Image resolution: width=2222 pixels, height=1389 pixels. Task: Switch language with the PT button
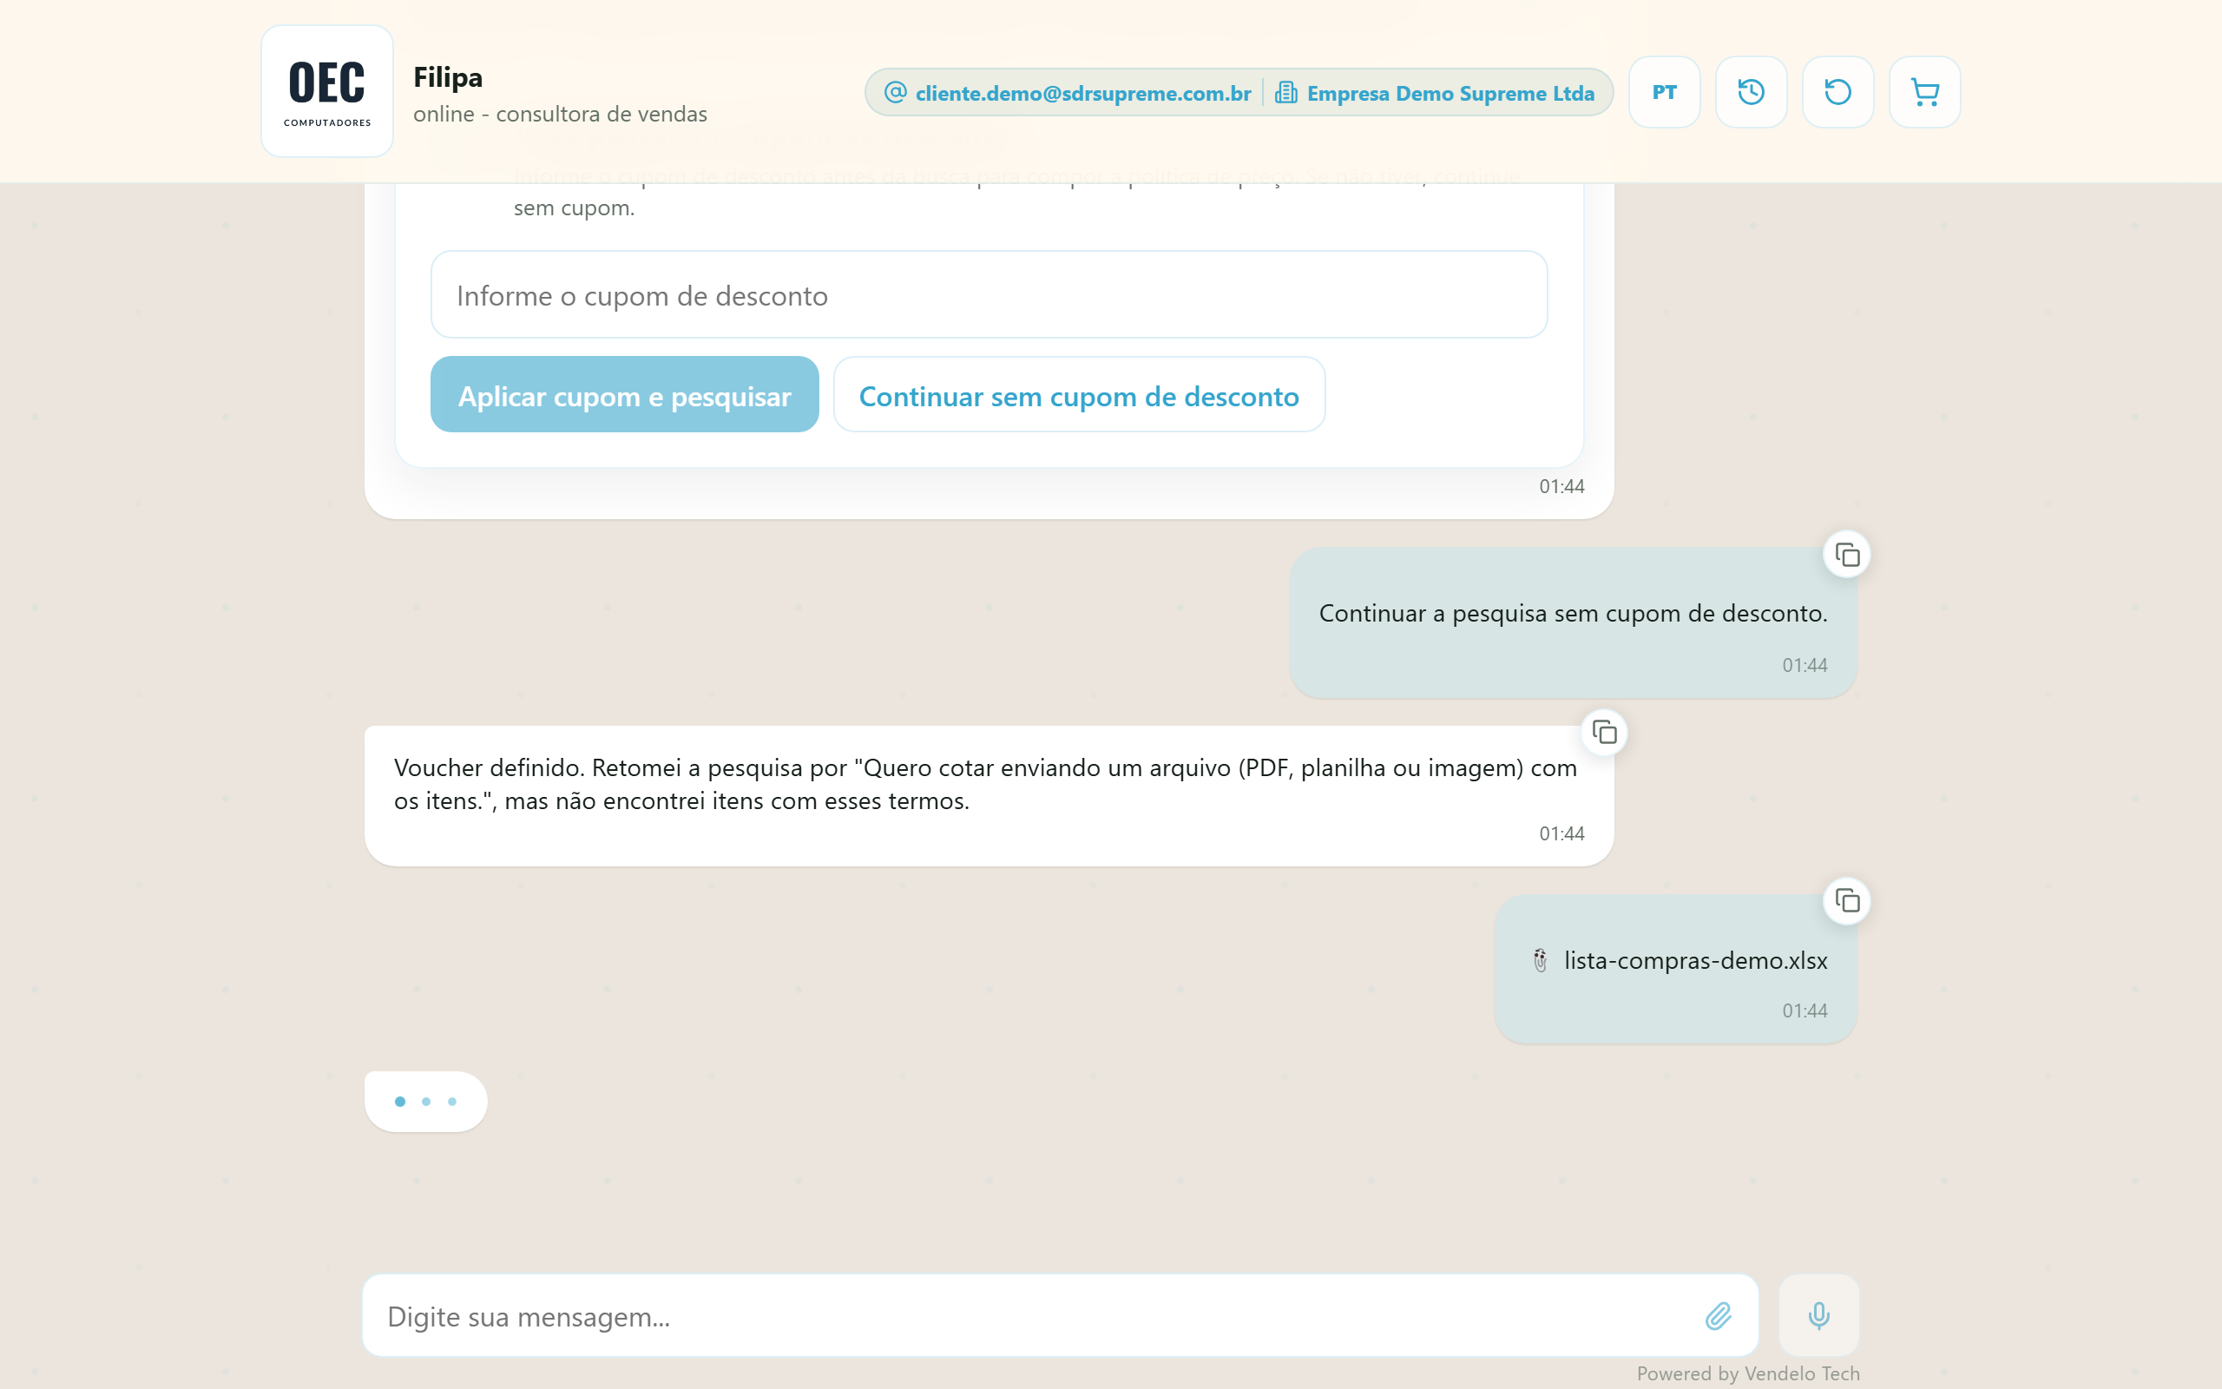(1664, 92)
